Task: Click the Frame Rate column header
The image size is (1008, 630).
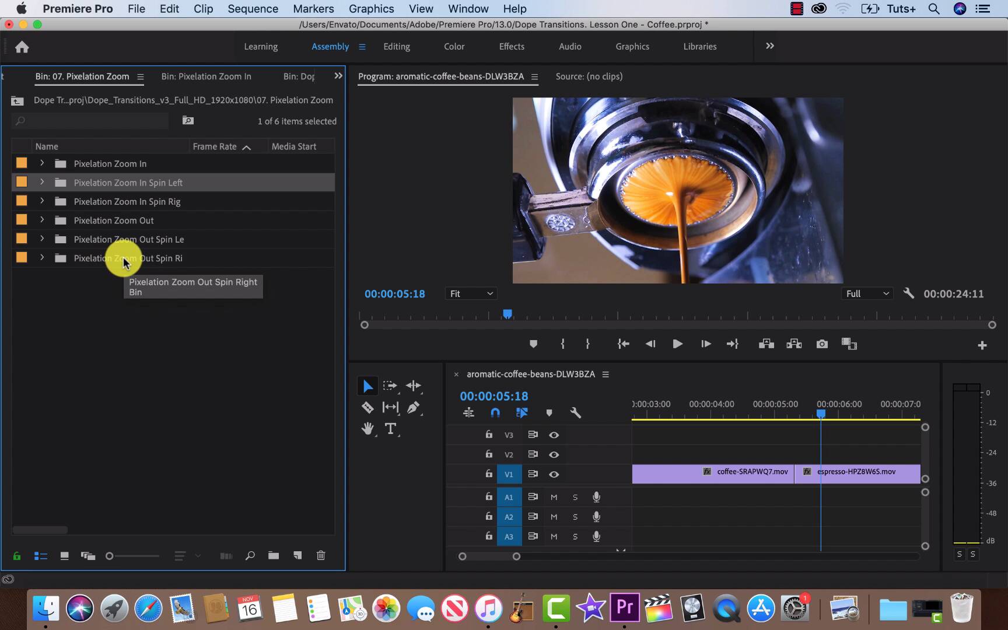Action: (x=215, y=146)
